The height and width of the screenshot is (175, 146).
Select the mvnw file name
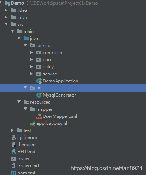point(23,159)
